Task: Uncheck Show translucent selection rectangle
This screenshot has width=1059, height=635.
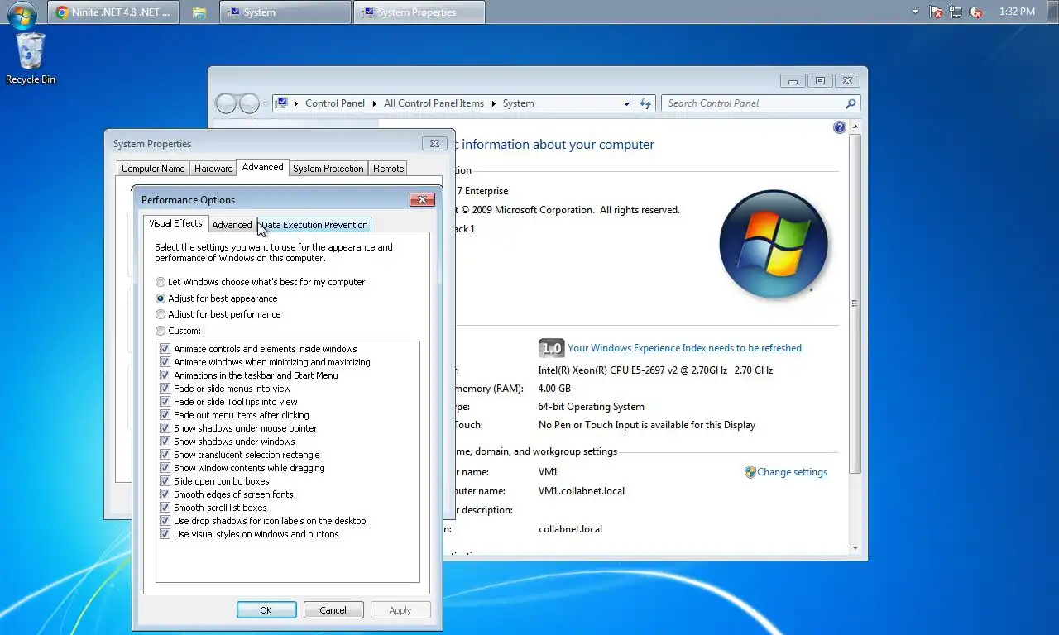Action: point(165,455)
